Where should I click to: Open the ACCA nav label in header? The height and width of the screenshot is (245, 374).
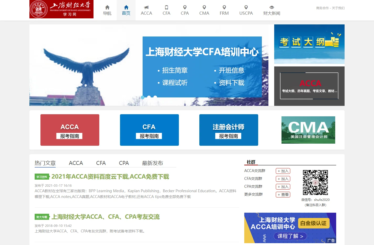pyautogui.click(x=146, y=13)
